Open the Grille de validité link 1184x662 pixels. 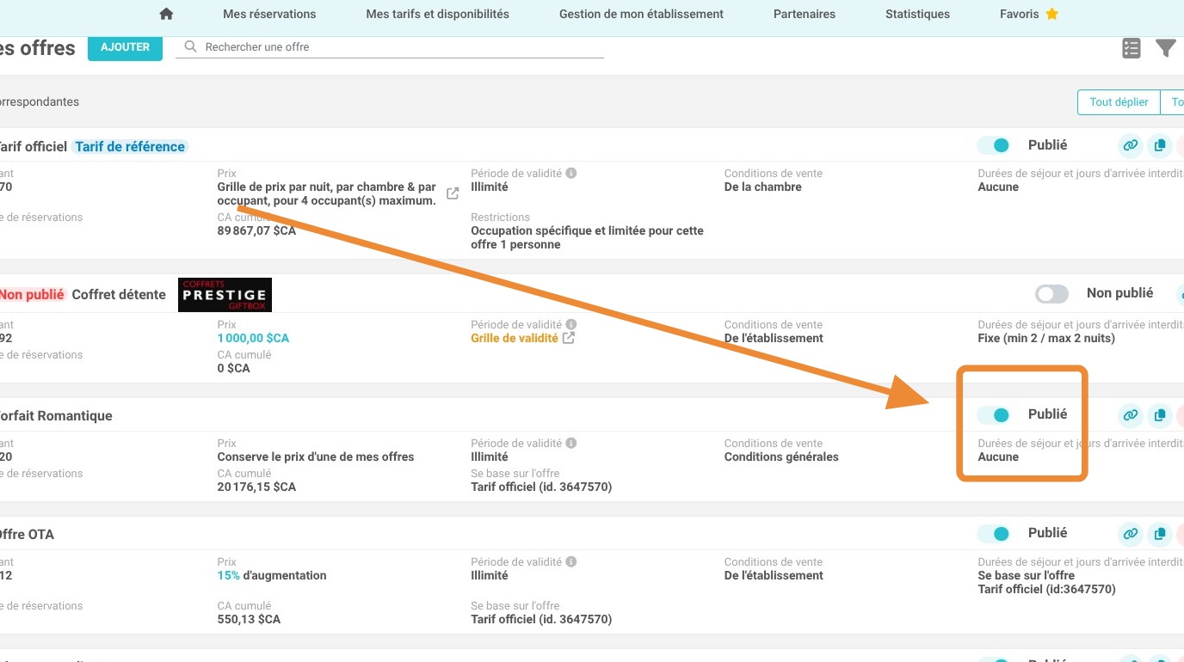click(x=515, y=338)
